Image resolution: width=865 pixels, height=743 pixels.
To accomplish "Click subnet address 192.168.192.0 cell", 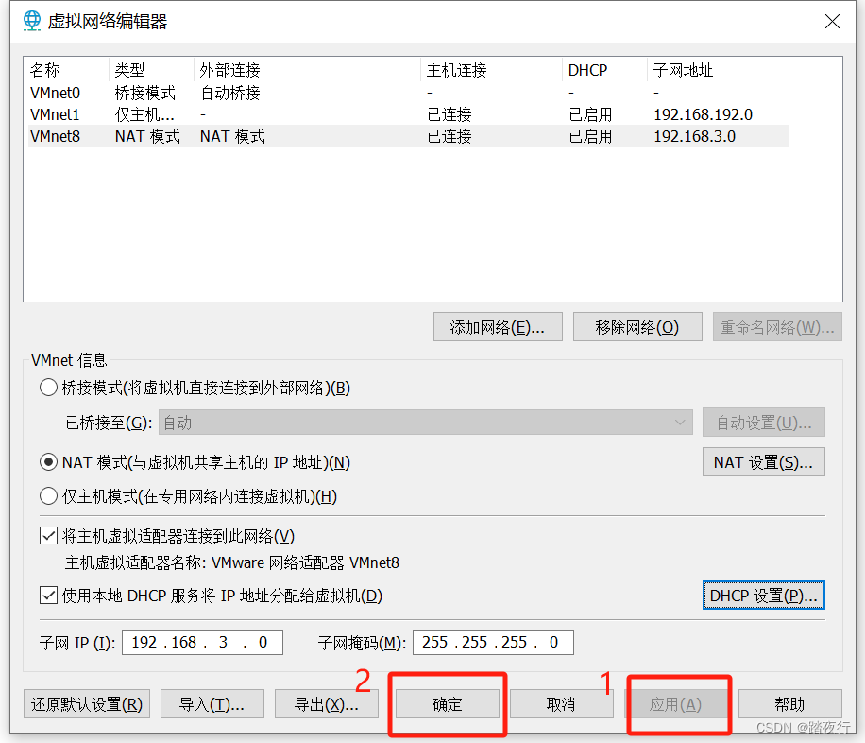I will 703,114.
